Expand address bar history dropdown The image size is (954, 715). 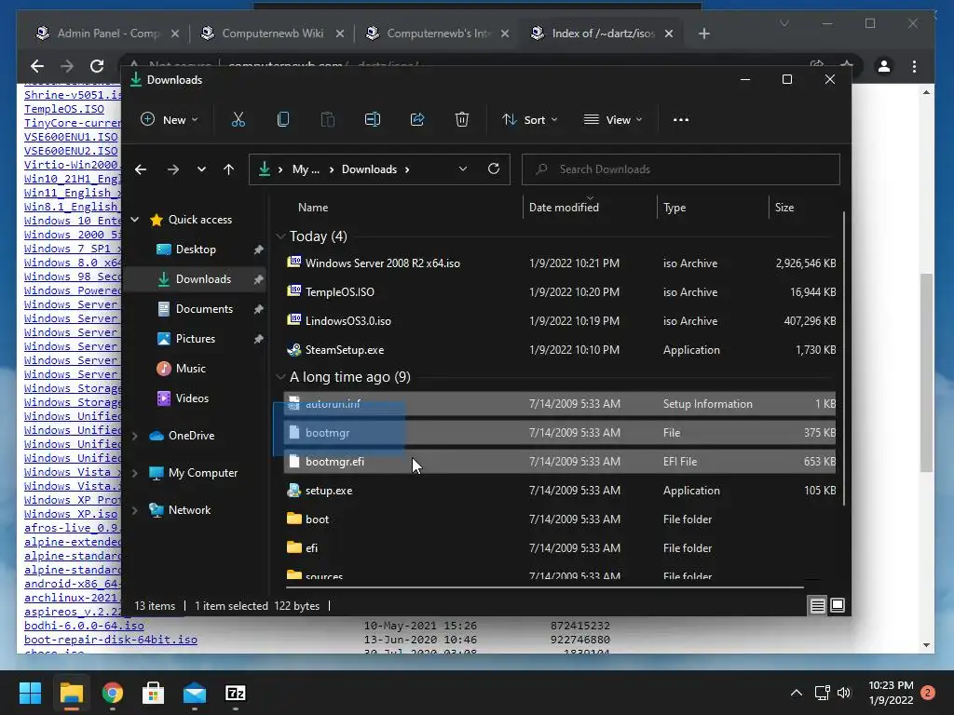(x=463, y=169)
